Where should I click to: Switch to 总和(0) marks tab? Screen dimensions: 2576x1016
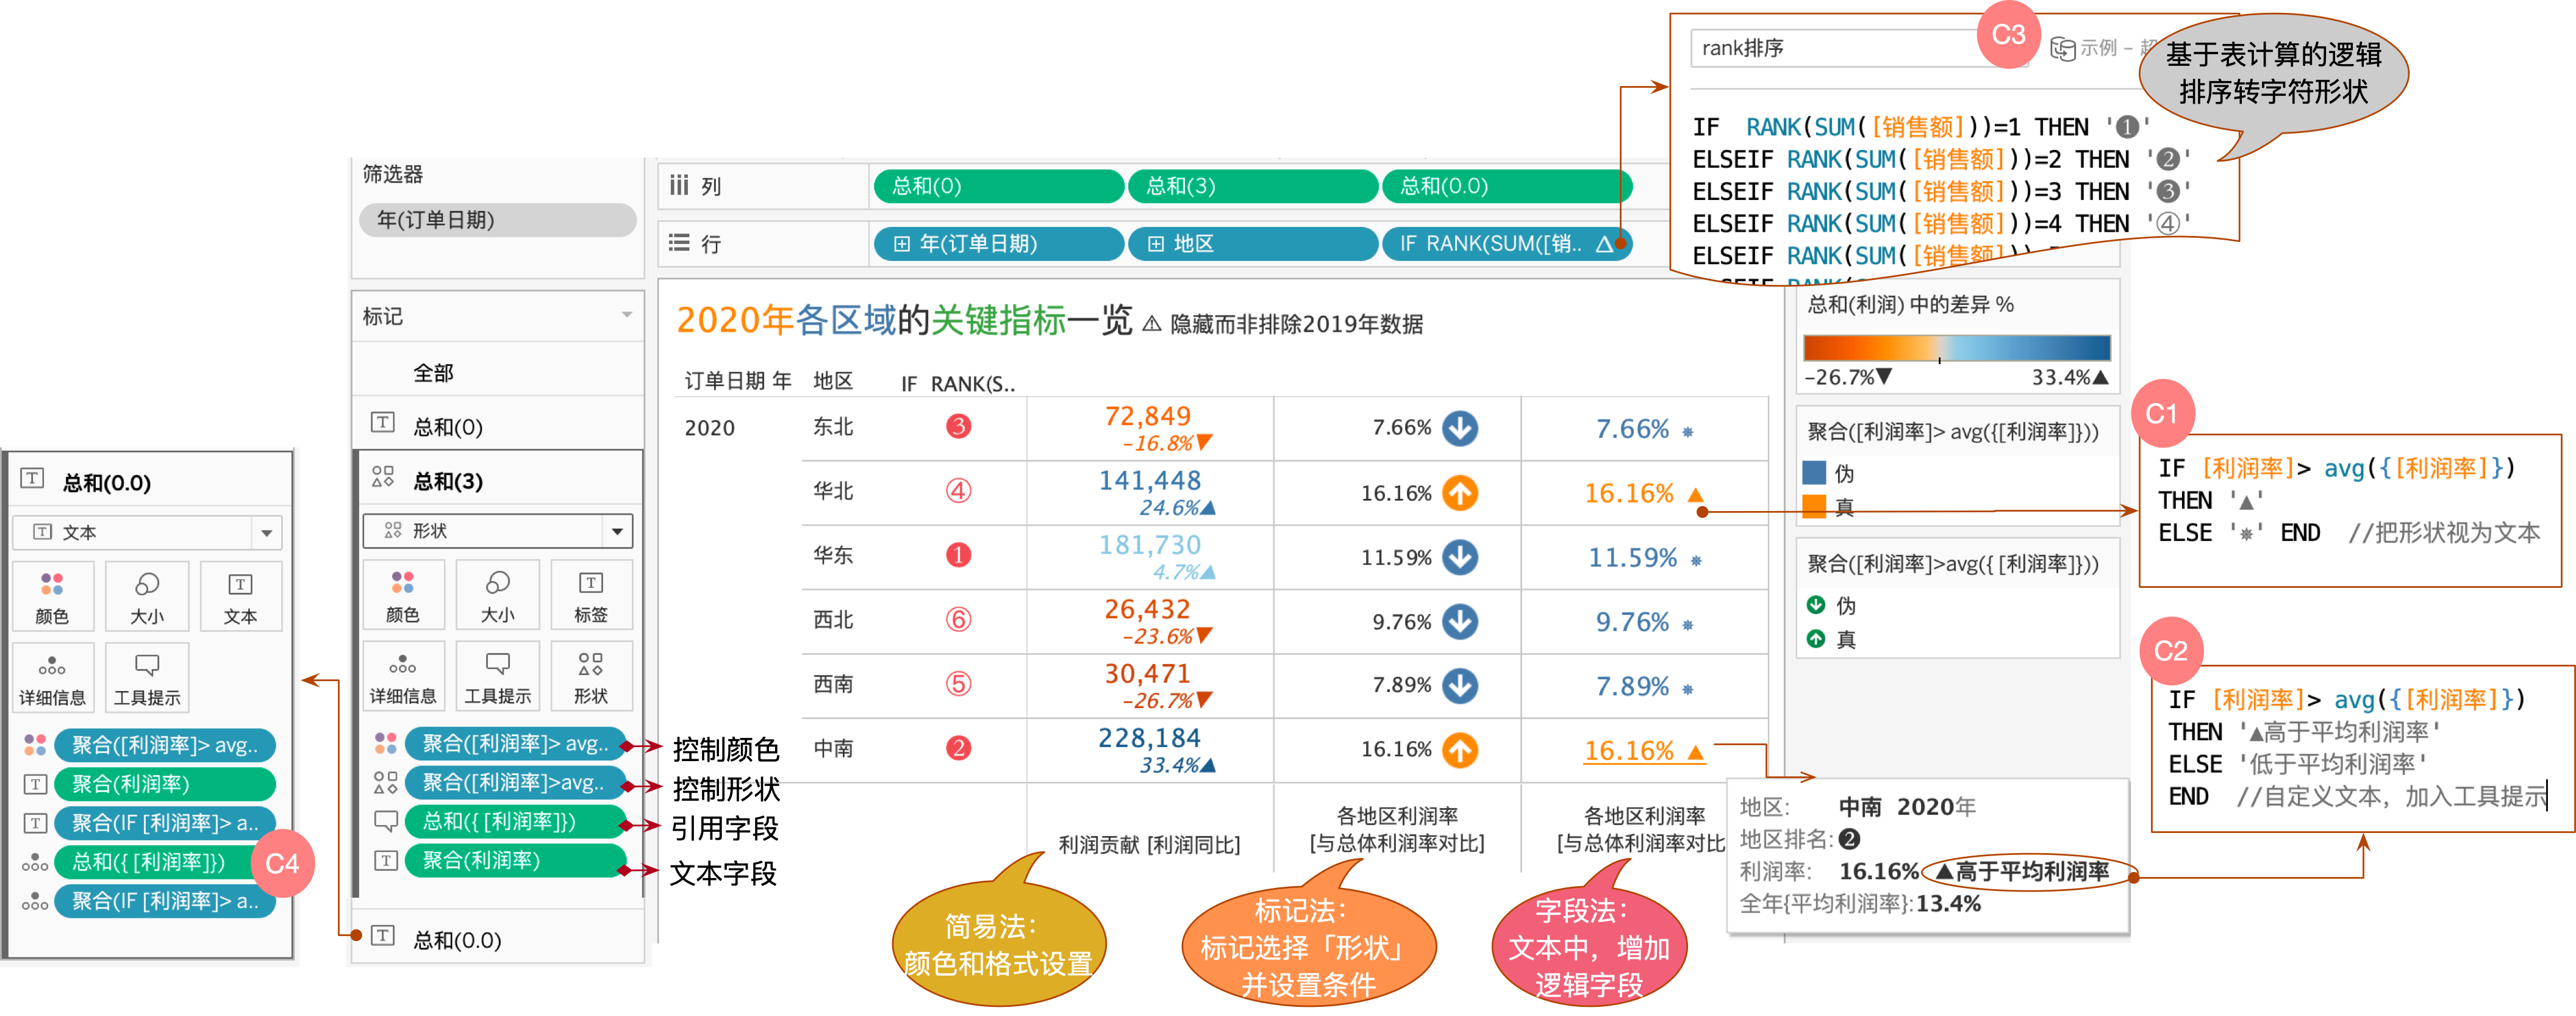click(448, 427)
